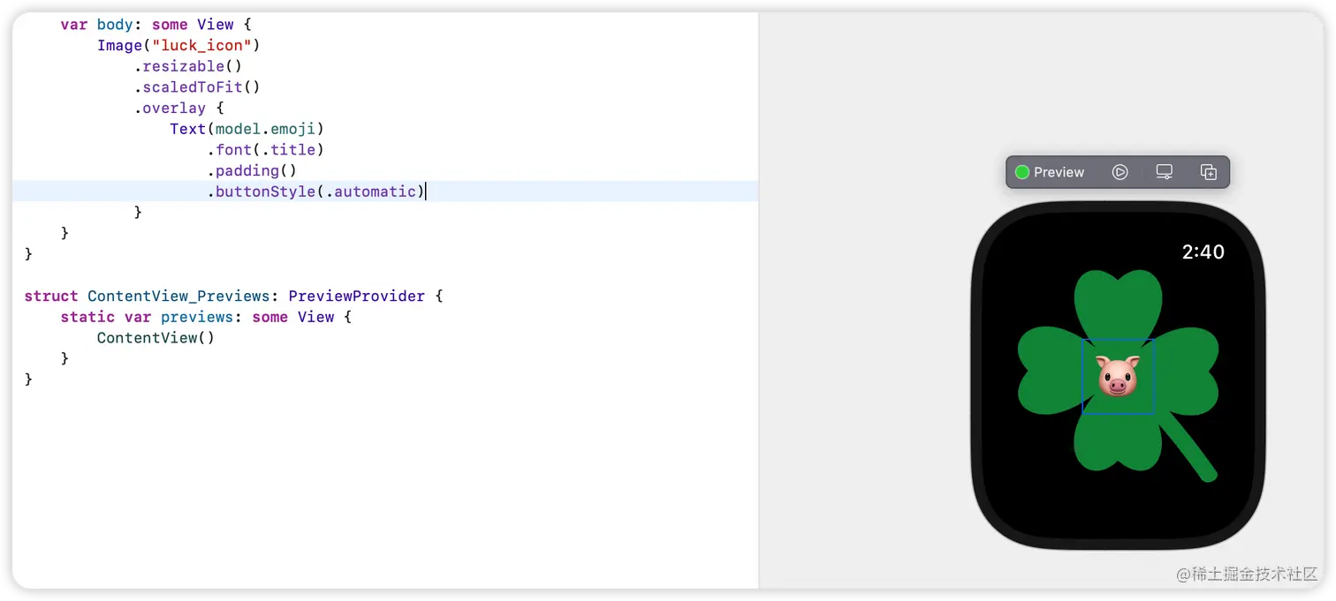Click the .padding() modifier line

click(x=252, y=170)
